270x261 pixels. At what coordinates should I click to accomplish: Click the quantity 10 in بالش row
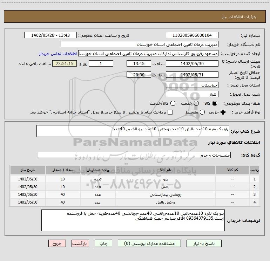click(x=63, y=187)
